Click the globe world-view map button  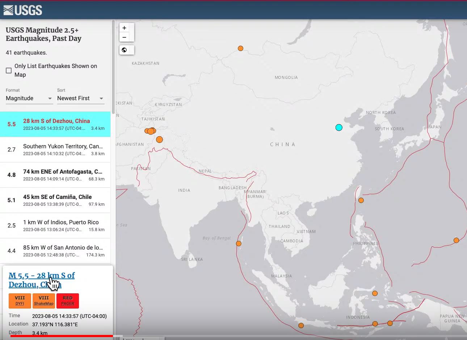click(x=124, y=50)
